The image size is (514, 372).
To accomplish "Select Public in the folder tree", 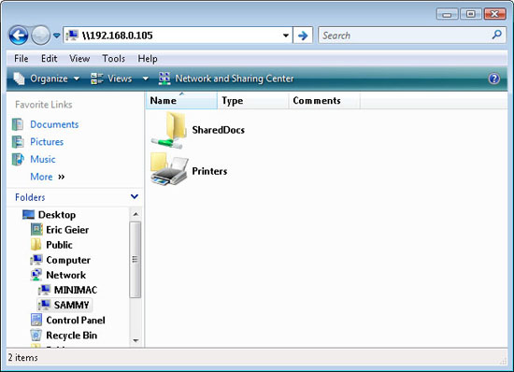I will [59, 245].
